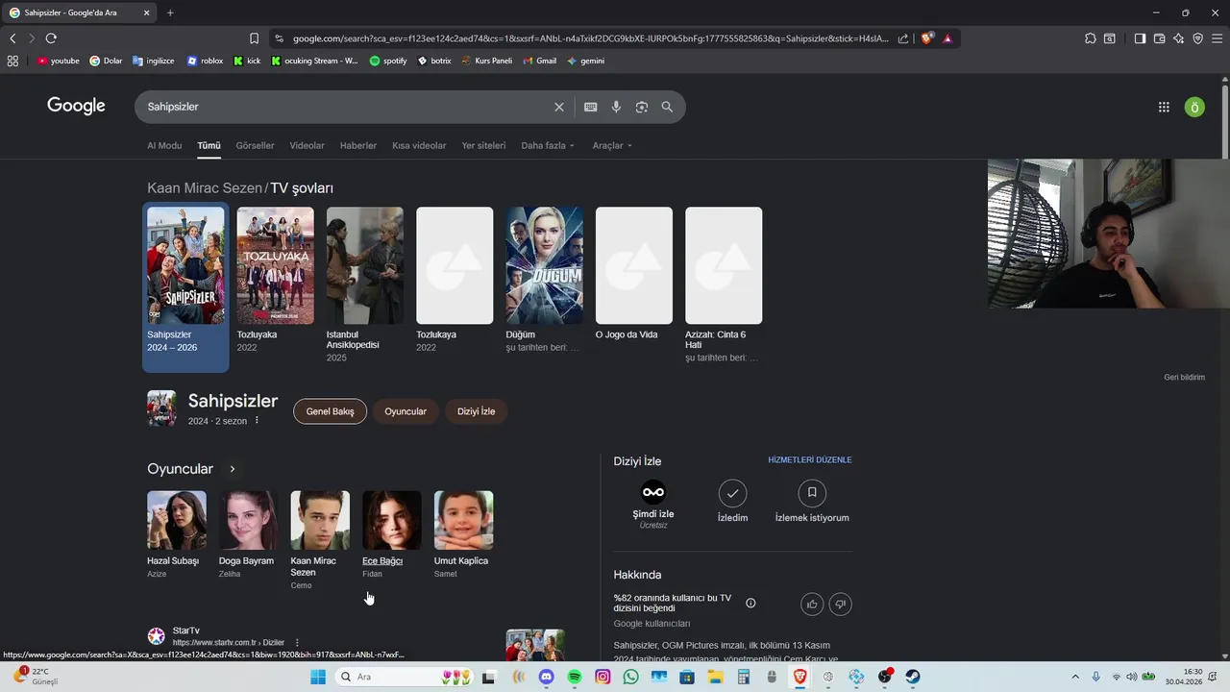Screen dimensions: 1230x692
Task: Dislike the show with thumbs down
Action: tap(840, 604)
